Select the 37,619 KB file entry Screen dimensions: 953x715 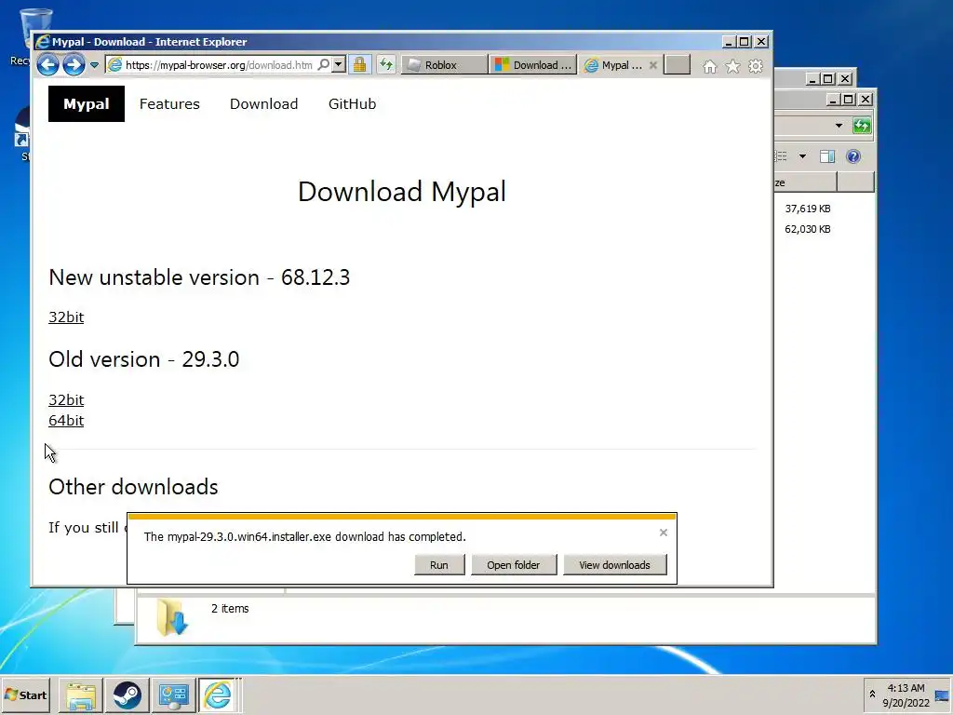click(x=808, y=209)
